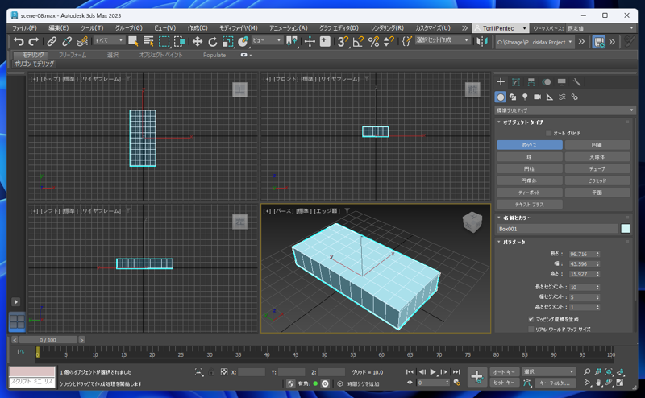Enable the オートグリッド checkbox
The height and width of the screenshot is (398, 645).
[x=549, y=133]
